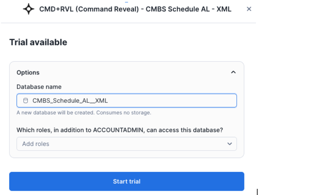Select the CMBS_Schedule_AL__XML text field
The height and width of the screenshot is (195, 327).
127,101
